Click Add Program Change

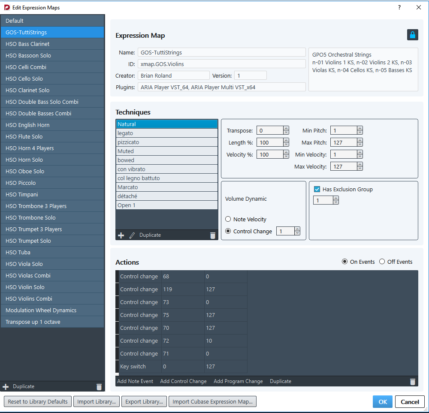point(238,381)
